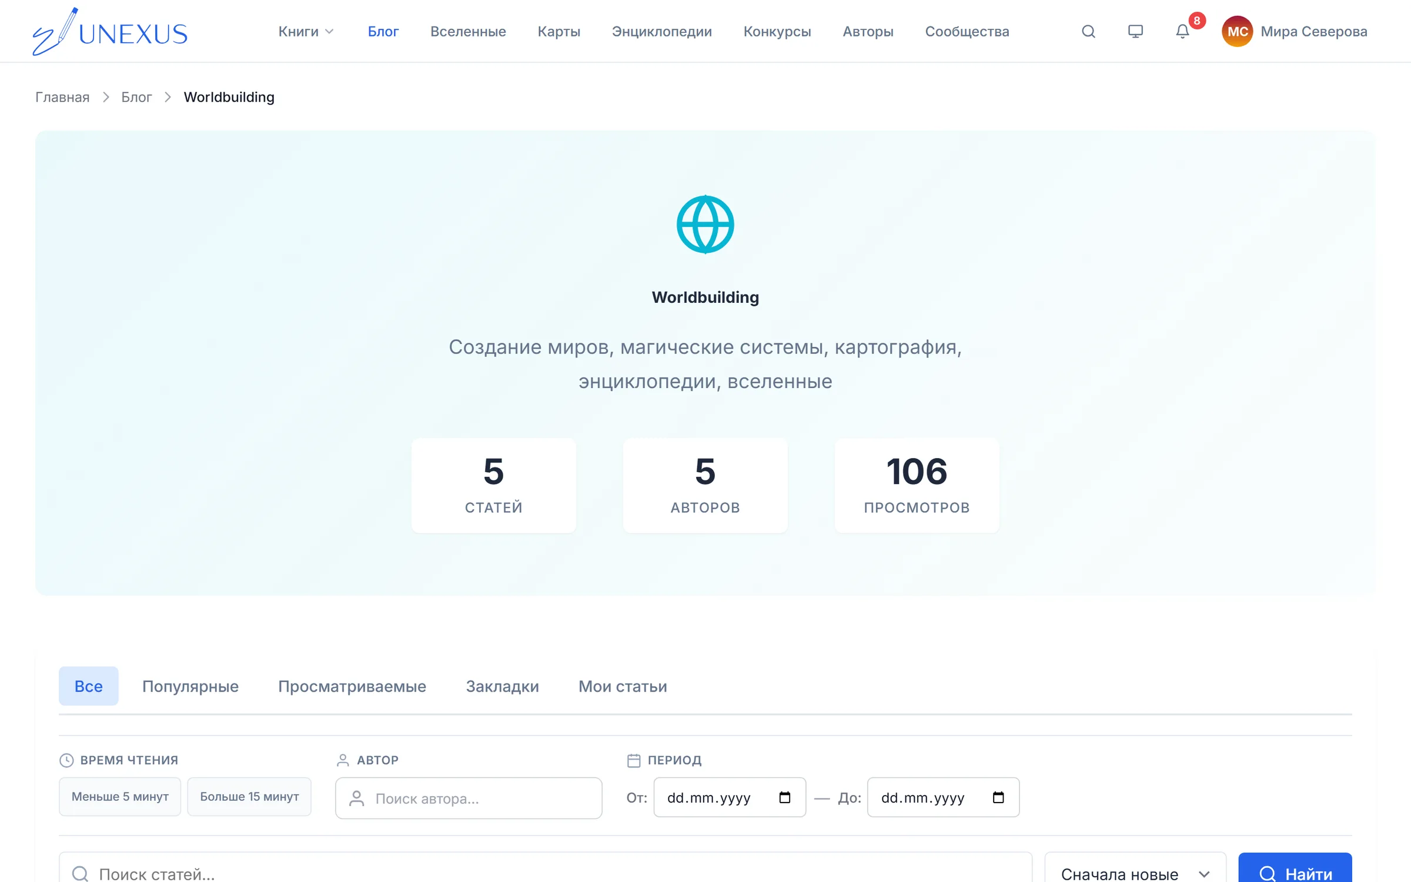1411x882 pixels.
Task: Click the 106 ПРОСМОТРОВ stat card
Action: click(917, 485)
